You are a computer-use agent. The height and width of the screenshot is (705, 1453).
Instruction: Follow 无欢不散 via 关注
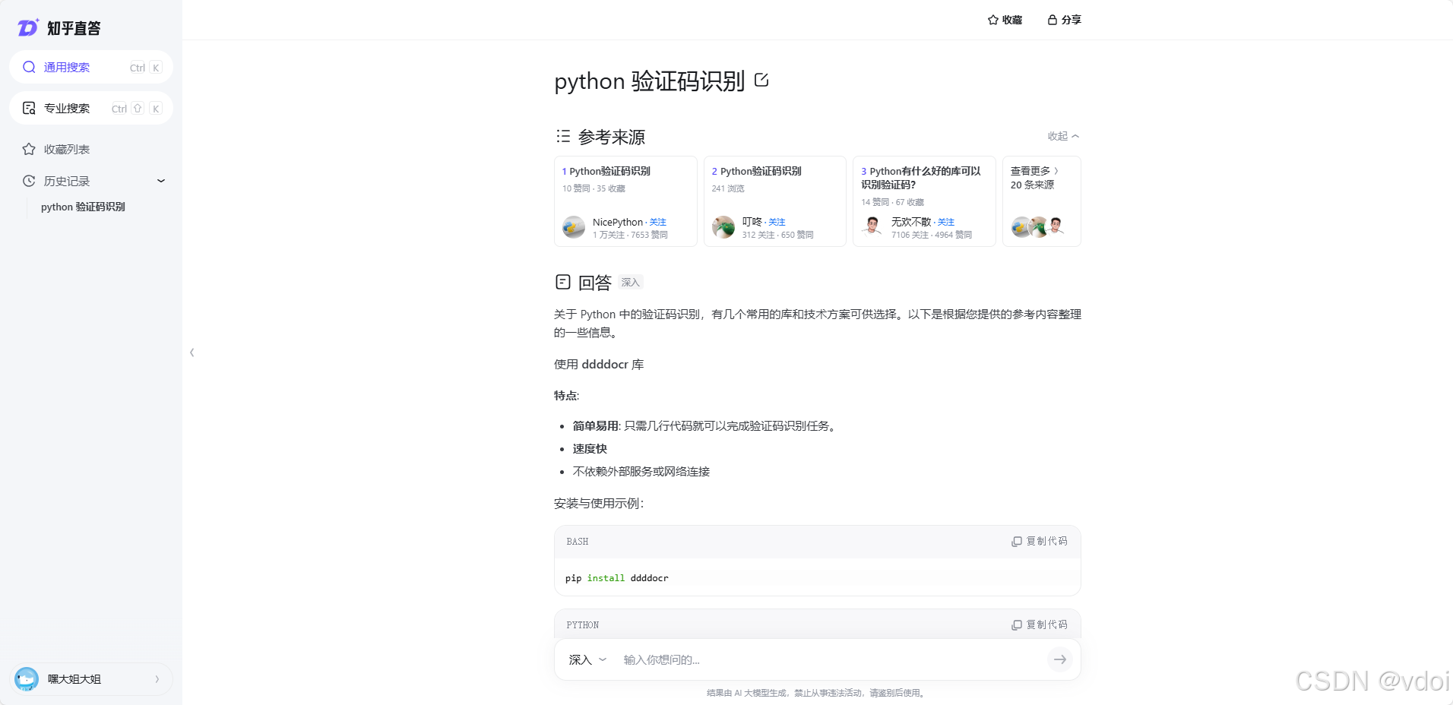[946, 222]
